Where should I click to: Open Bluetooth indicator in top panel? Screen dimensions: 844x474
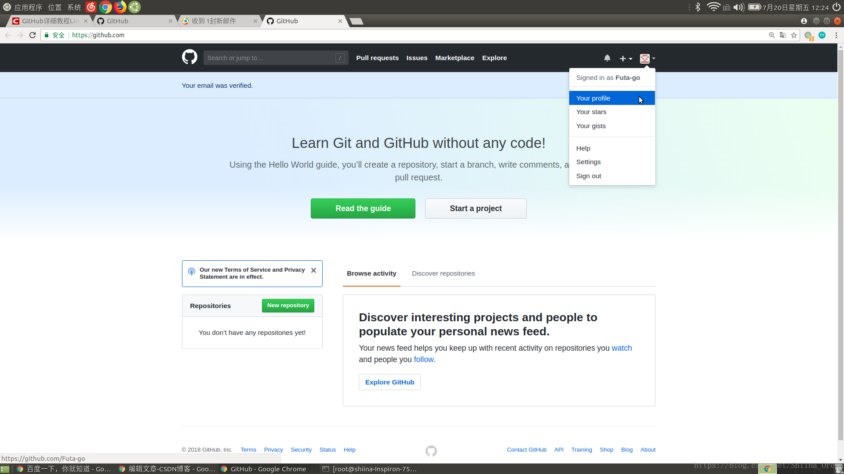[x=698, y=7]
